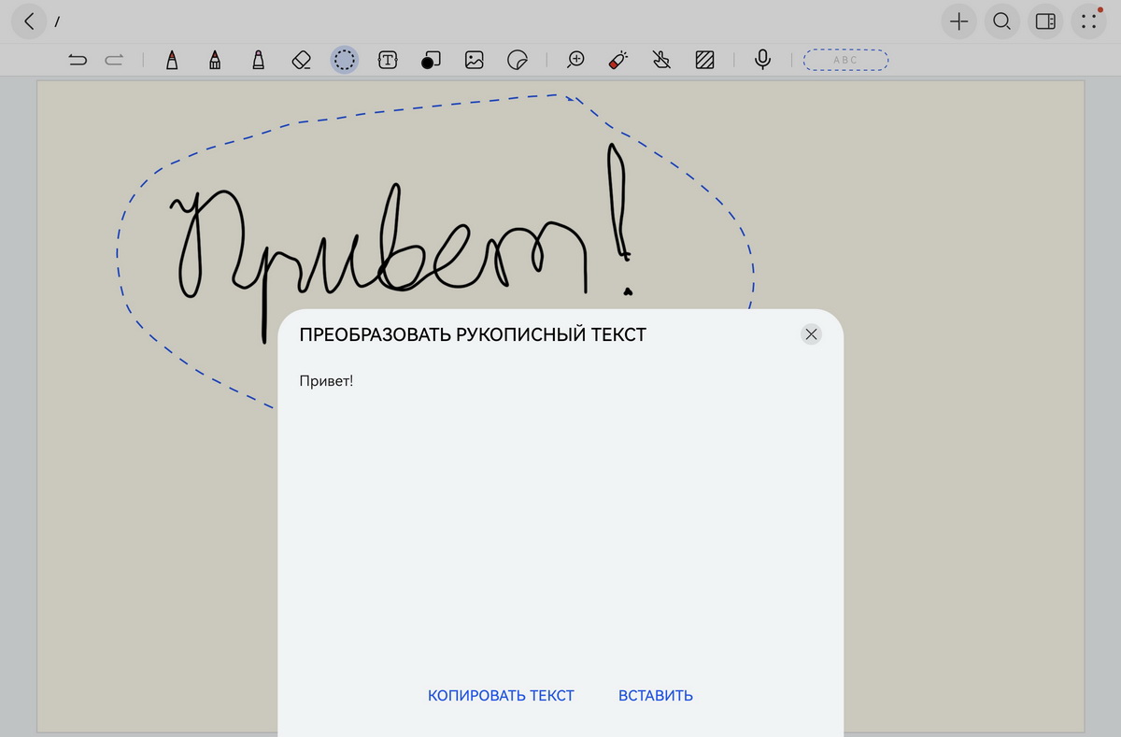
Task: Open the sticker tool
Action: [x=517, y=61]
